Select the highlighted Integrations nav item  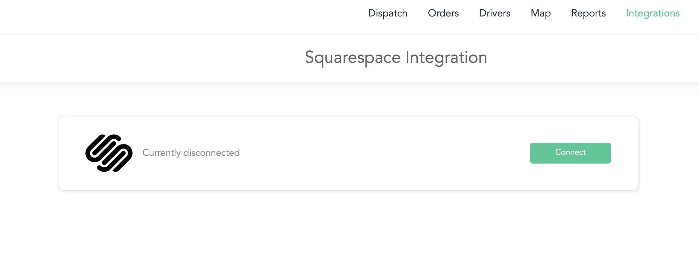pyautogui.click(x=653, y=13)
